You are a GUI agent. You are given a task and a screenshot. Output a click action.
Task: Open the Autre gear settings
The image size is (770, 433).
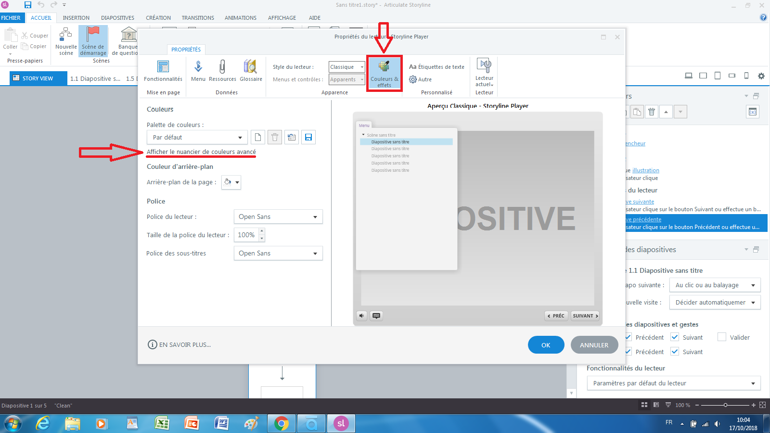pyautogui.click(x=420, y=79)
